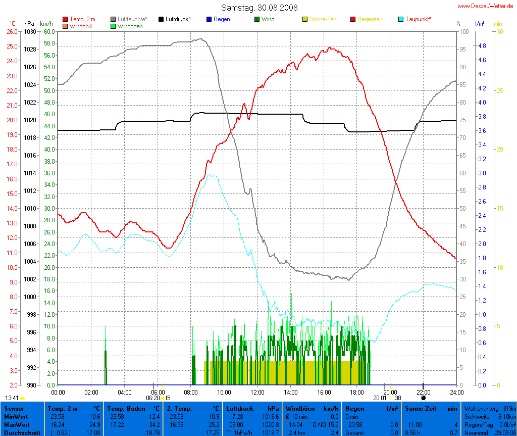This screenshot has height=436, width=517.
Task: Click the yellow Sonne-Zeit legend square
Action: 305,19
